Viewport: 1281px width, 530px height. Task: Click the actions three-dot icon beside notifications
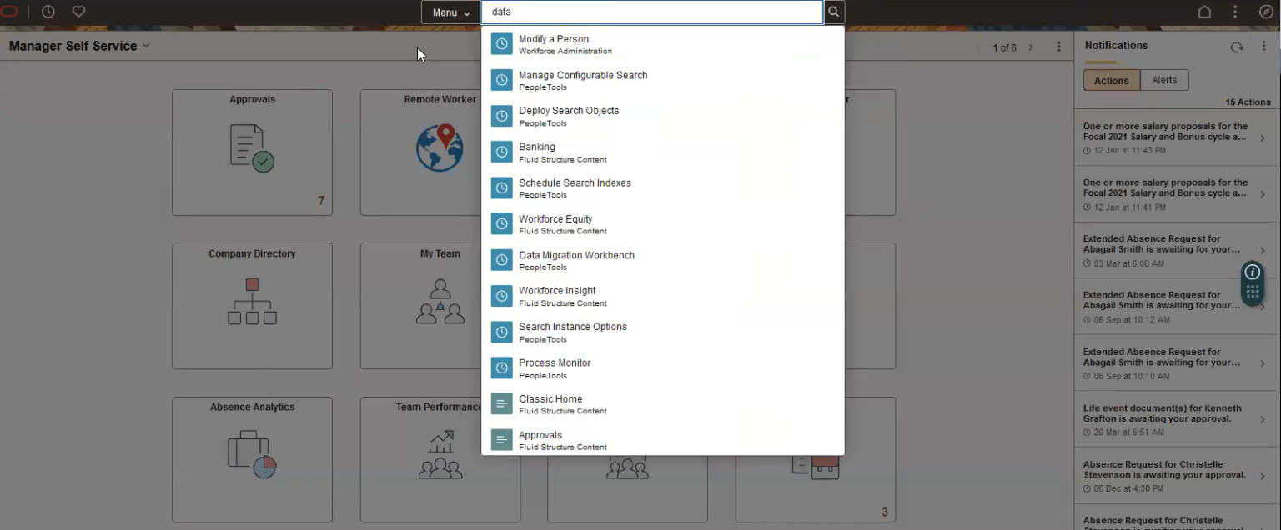click(1264, 47)
